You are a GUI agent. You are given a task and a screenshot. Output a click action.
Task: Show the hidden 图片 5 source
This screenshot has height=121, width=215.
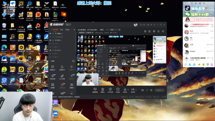50,47
